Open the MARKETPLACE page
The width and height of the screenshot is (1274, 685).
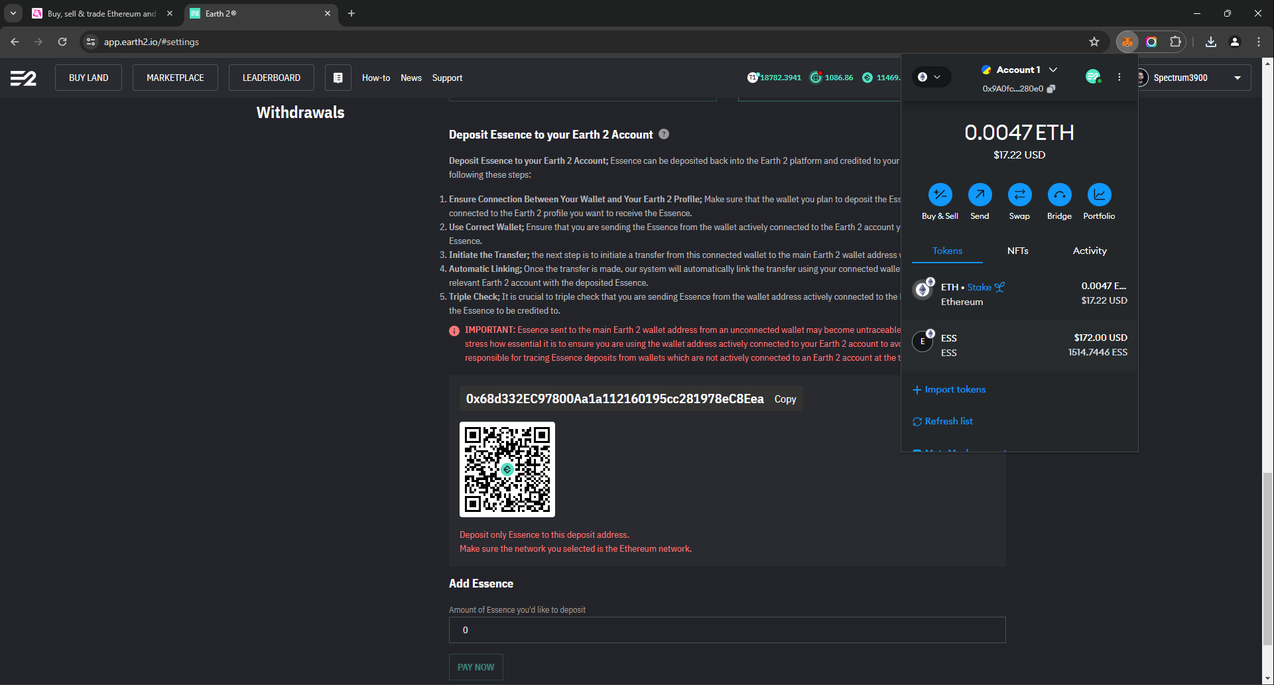pos(175,78)
